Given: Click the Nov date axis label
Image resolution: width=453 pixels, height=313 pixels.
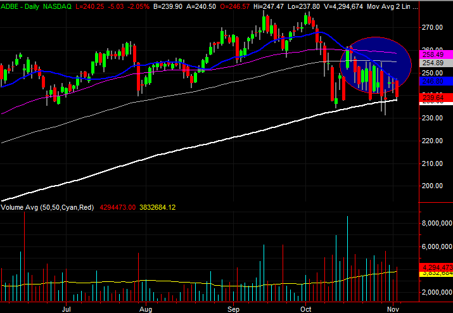Looking at the screenshot, I should tap(393, 309).
